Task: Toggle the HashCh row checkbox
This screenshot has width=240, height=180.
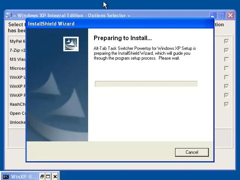Action: (x=226, y=104)
